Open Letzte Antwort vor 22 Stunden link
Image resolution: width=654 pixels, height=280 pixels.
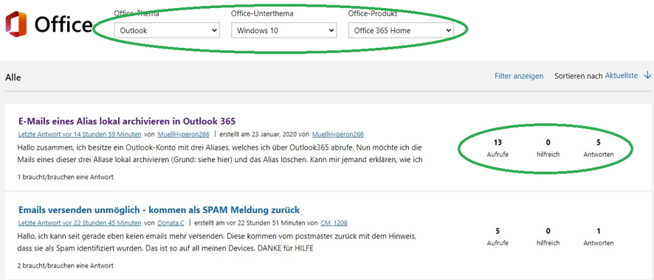point(80,223)
